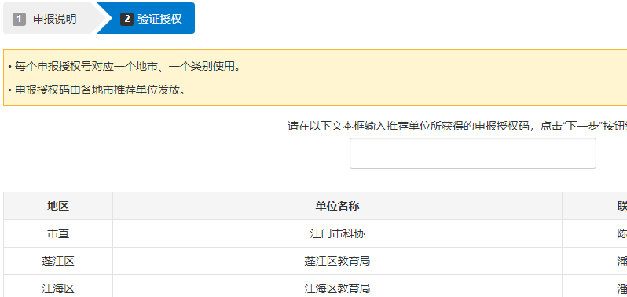Viewport: 627px width, 297px height.
Task: Click the number 1 step badge
Action: pos(19,19)
